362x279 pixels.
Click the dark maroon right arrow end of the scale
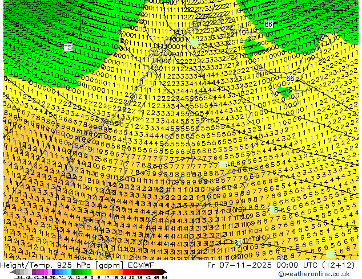click(164, 272)
